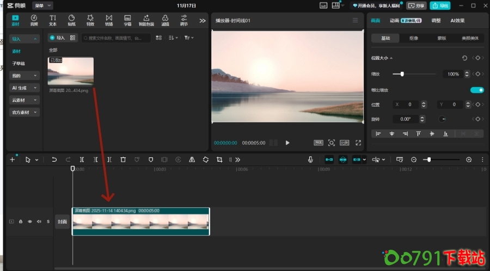Click the crop tool in timeline toolbar
Image resolution: width=490 pixels, height=271 pixels.
click(x=219, y=159)
